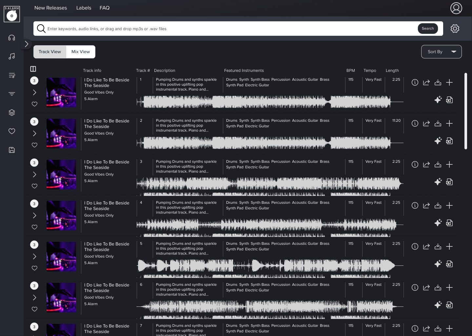Expand versions of track 4
472x336 pixels.
34,216
